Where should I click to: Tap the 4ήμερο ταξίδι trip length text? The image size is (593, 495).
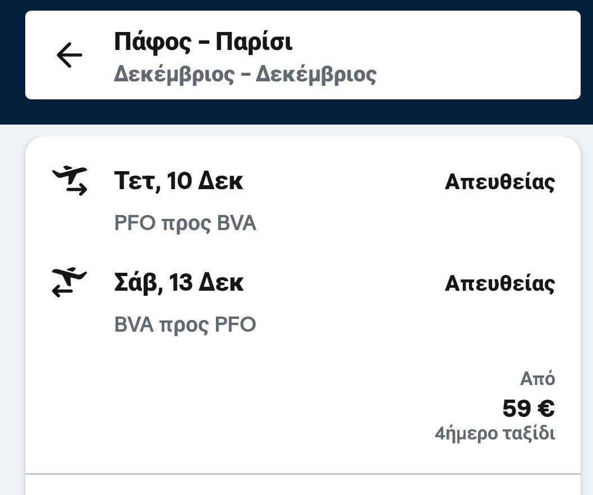point(495,434)
